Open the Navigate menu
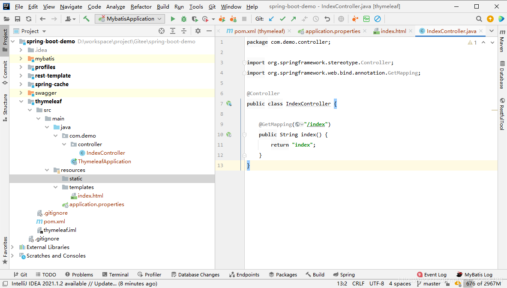This screenshot has width=507, height=288. 71,6
